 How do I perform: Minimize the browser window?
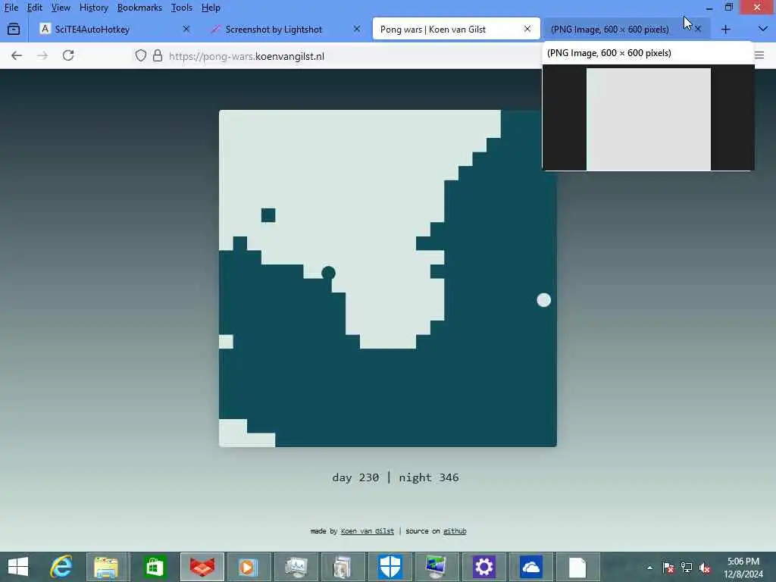[x=709, y=8]
